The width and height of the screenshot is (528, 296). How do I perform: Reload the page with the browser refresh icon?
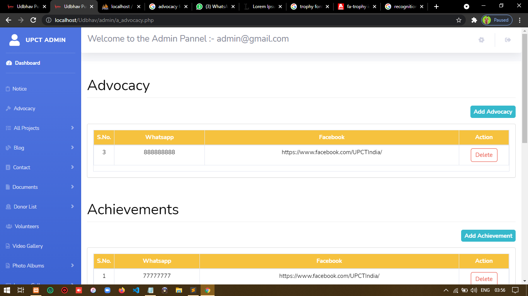[x=33, y=20]
